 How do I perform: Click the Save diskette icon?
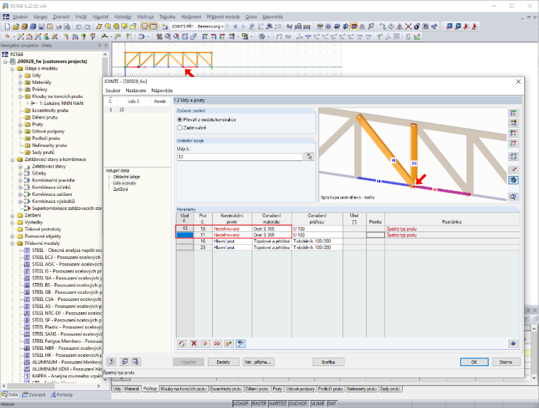tap(41, 26)
